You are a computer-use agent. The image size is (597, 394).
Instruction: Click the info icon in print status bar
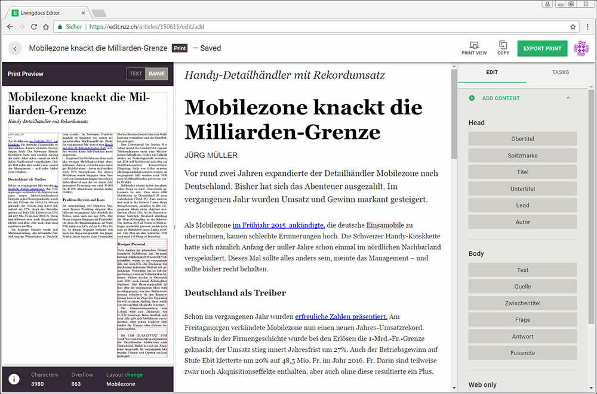tap(14, 379)
